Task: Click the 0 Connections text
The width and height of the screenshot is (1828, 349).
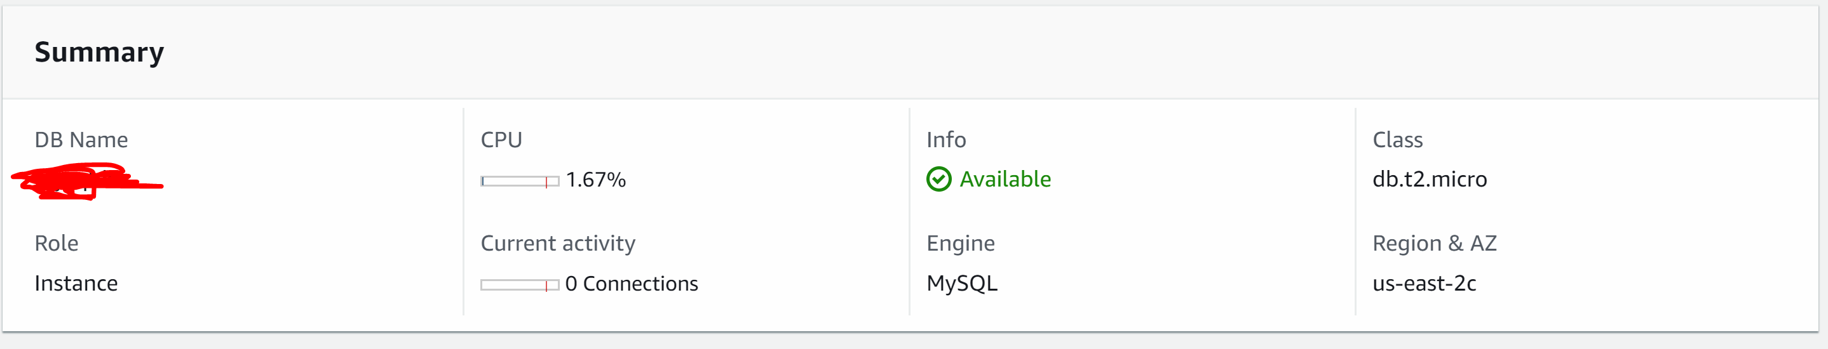Action: 632,284
